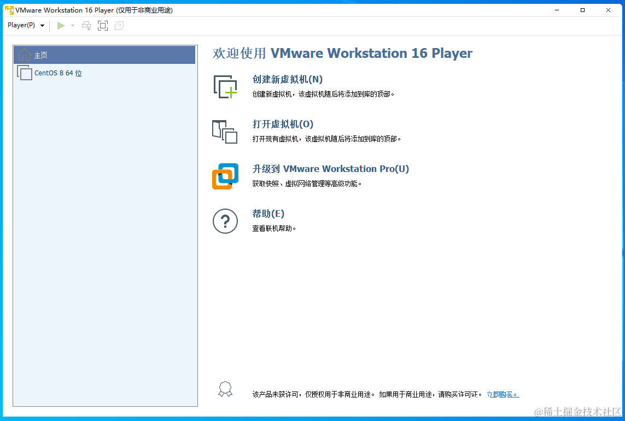Click 升级到 VMware Workstation Pro(U) link
Image resolution: width=625 pixels, height=421 pixels.
click(330, 169)
